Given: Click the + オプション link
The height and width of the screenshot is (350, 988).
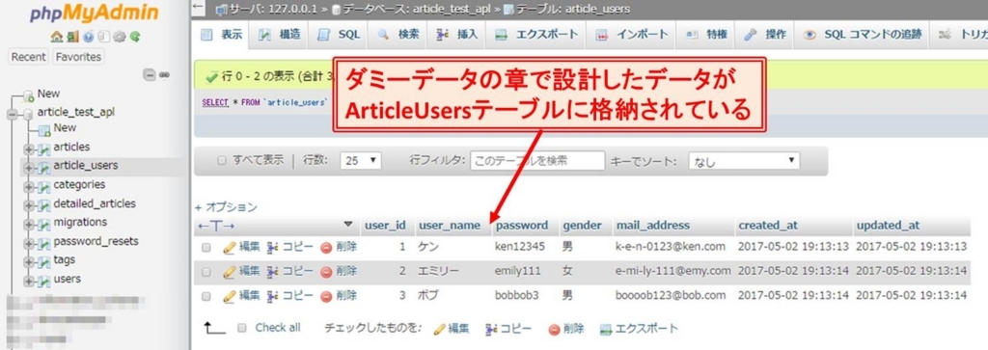Looking at the screenshot, I should 226,207.
